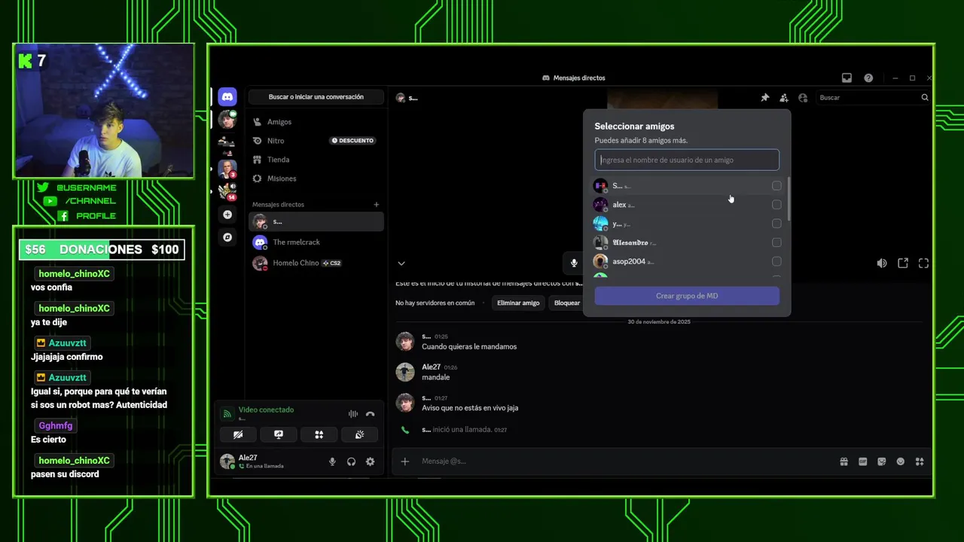The width and height of the screenshot is (964, 542).
Task: Open user settings gear icon
Action: [x=370, y=462]
